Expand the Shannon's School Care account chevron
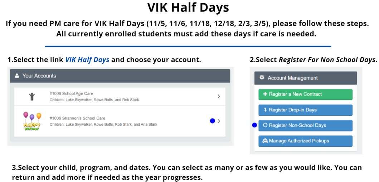 pyautogui.click(x=219, y=121)
